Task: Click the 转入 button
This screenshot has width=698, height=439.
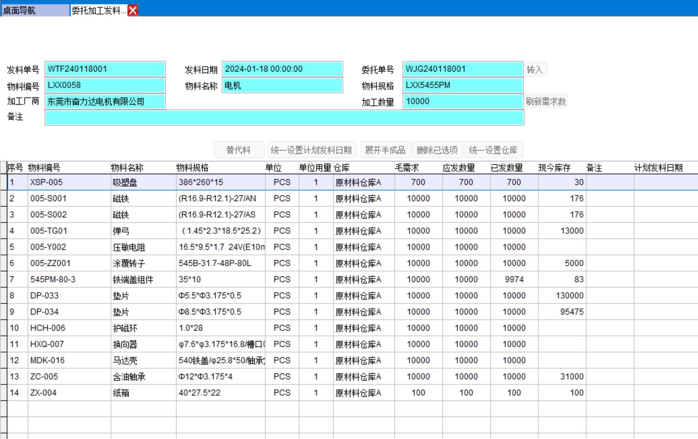Action: [x=535, y=70]
